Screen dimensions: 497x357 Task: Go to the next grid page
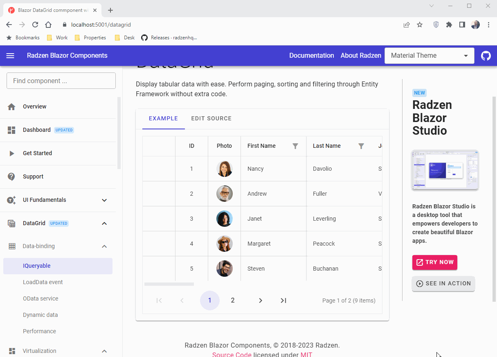tap(261, 301)
